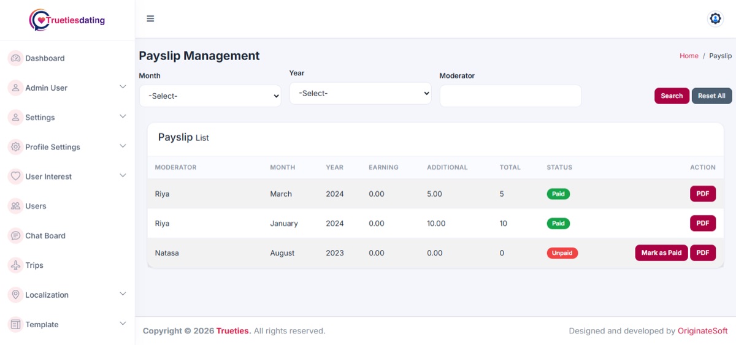Image resolution: width=736 pixels, height=345 pixels.
Task: Download PDF for Natasa August payslip
Action: pyautogui.click(x=703, y=253)
